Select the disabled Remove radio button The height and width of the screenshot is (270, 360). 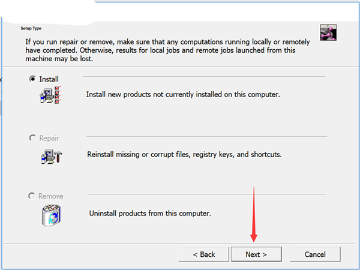(32, 196)
